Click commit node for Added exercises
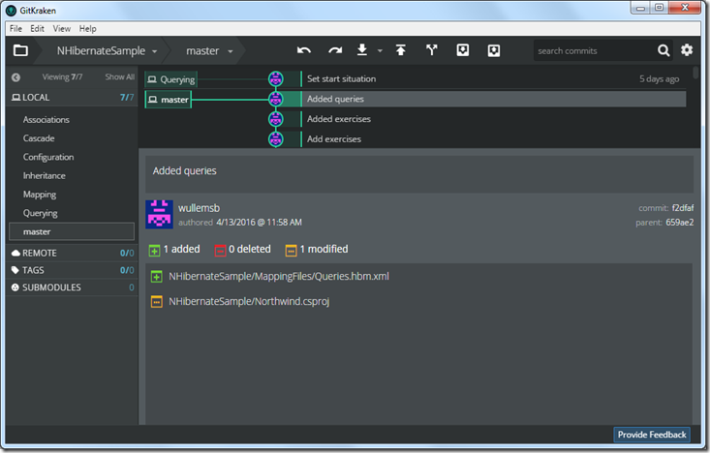This screenshot has width=710, height=453. pos(276,118)
